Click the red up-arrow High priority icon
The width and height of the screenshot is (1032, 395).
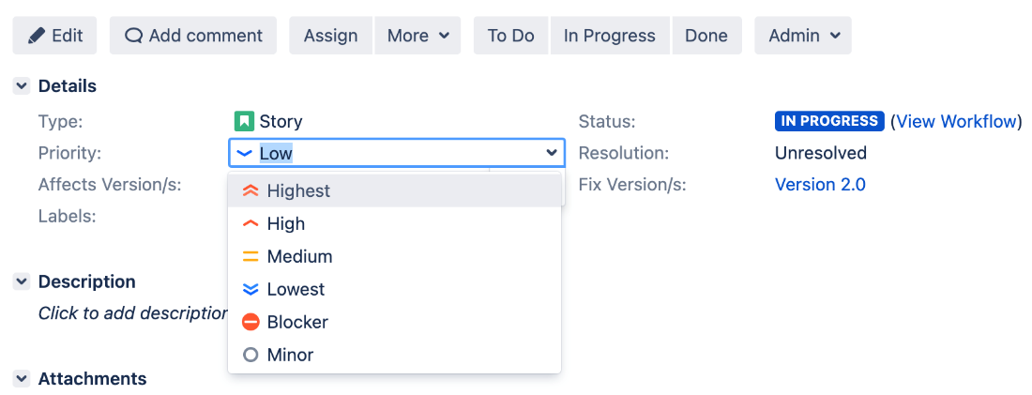coord(250,224)
